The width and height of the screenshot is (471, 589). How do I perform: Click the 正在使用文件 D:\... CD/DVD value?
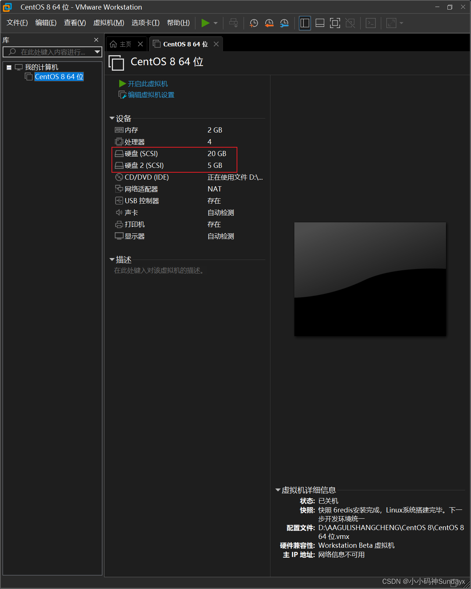(x=235, y=177)
